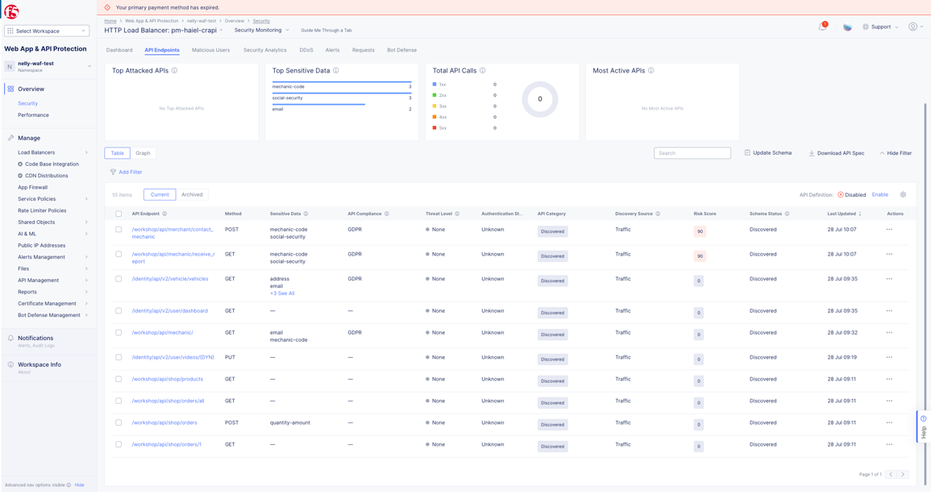
Task: Click See All under the vehicles endpoint sensitive data
Action: (x=281, y=293)
